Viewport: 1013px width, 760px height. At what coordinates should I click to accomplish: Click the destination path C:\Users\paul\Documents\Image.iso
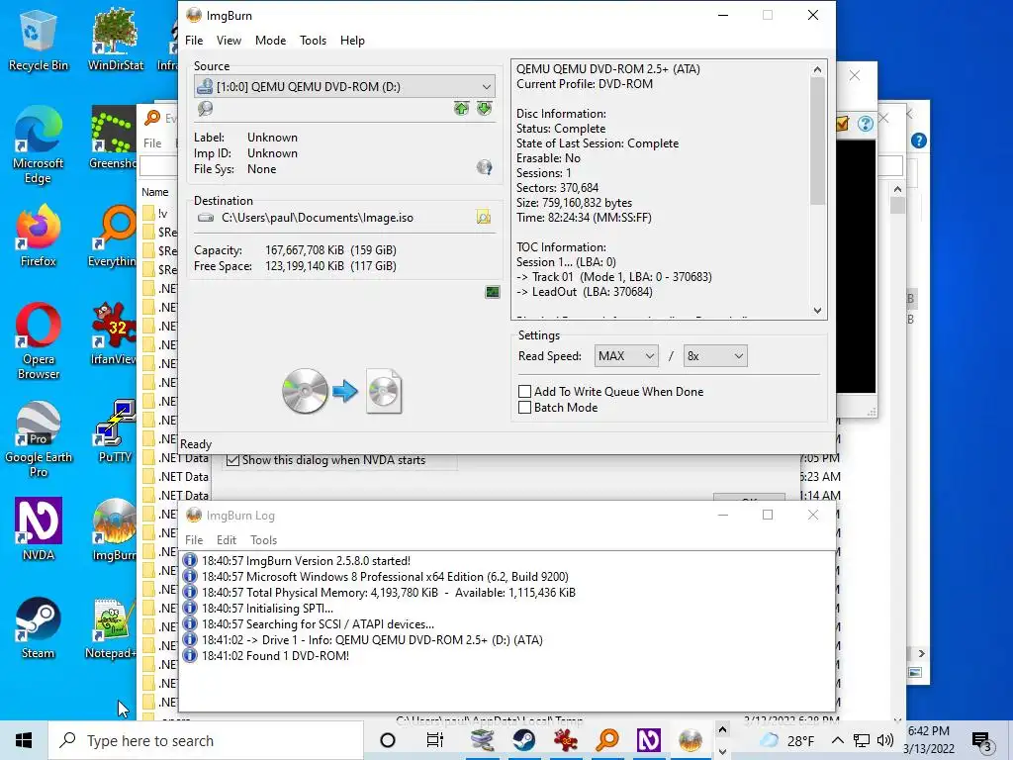pyautogui.click(x=318, y=218)
